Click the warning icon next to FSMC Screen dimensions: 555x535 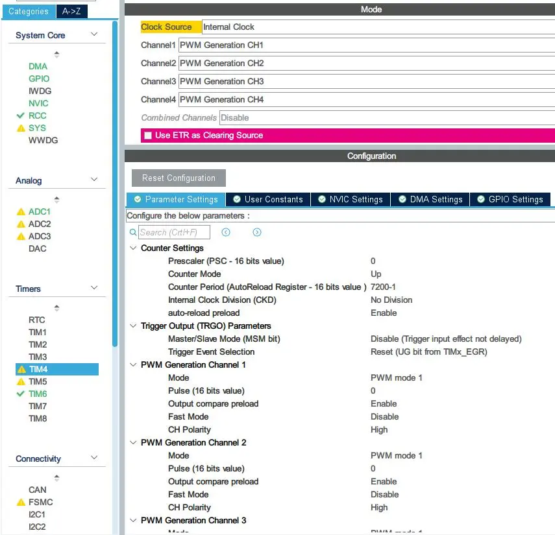pyautogui.click(x=21, y=503)
